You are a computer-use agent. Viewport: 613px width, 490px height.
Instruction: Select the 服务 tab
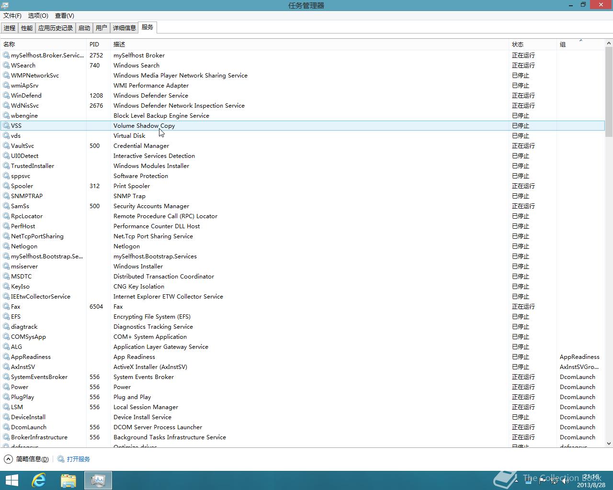click(x=148, y=27)
